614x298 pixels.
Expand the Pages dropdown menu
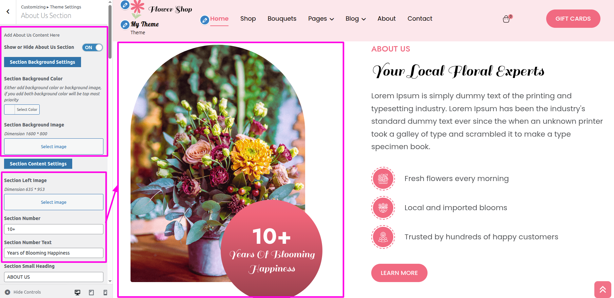tap(321, 19)
